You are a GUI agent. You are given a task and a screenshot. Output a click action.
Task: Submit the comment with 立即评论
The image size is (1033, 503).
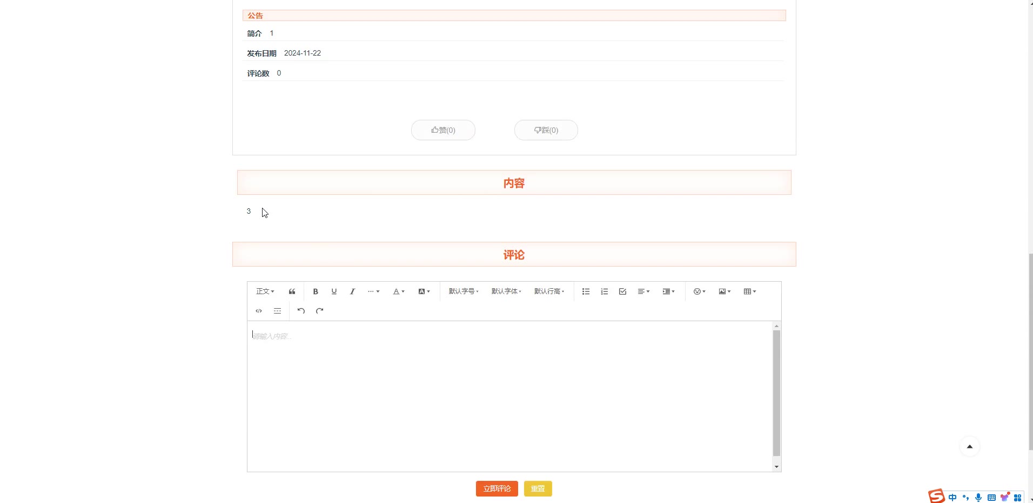(497, 488)
